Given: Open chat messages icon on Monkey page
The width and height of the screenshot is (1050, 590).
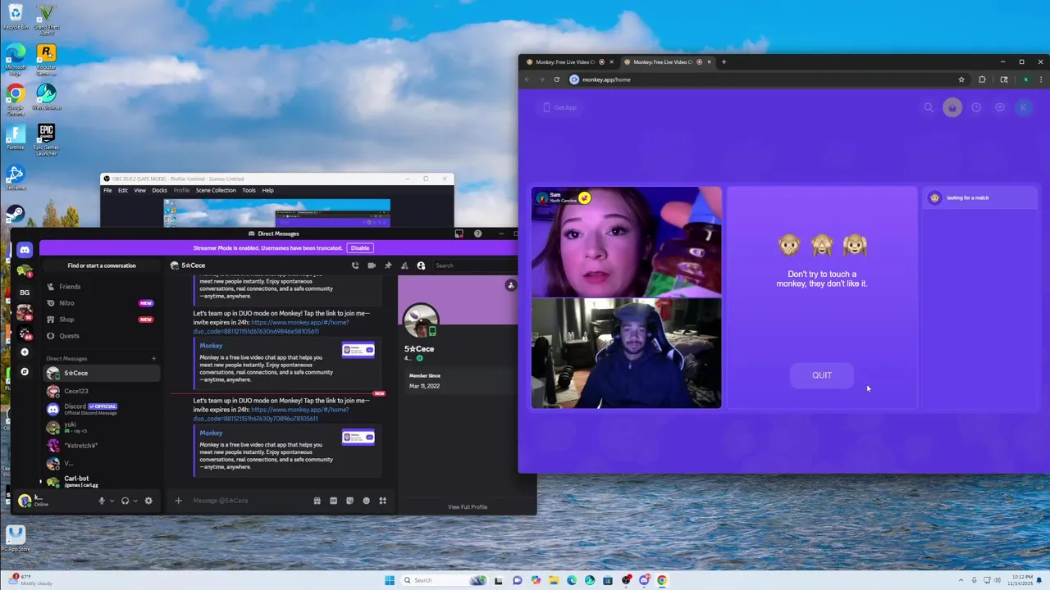Looking at the screenshot, I should (x=1000, y=107).
